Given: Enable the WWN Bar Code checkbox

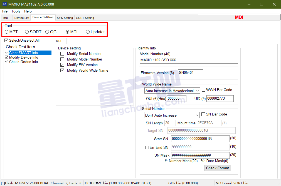Looking at the screenshot, I should (203, 90).
